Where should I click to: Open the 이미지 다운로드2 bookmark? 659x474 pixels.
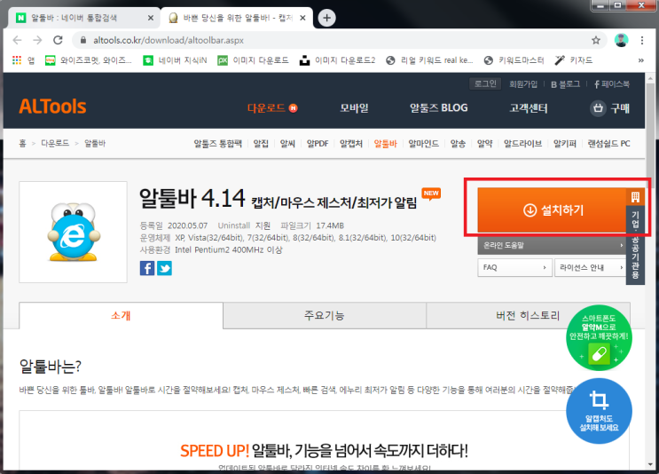pyautogui.click(x=338, y=60)
